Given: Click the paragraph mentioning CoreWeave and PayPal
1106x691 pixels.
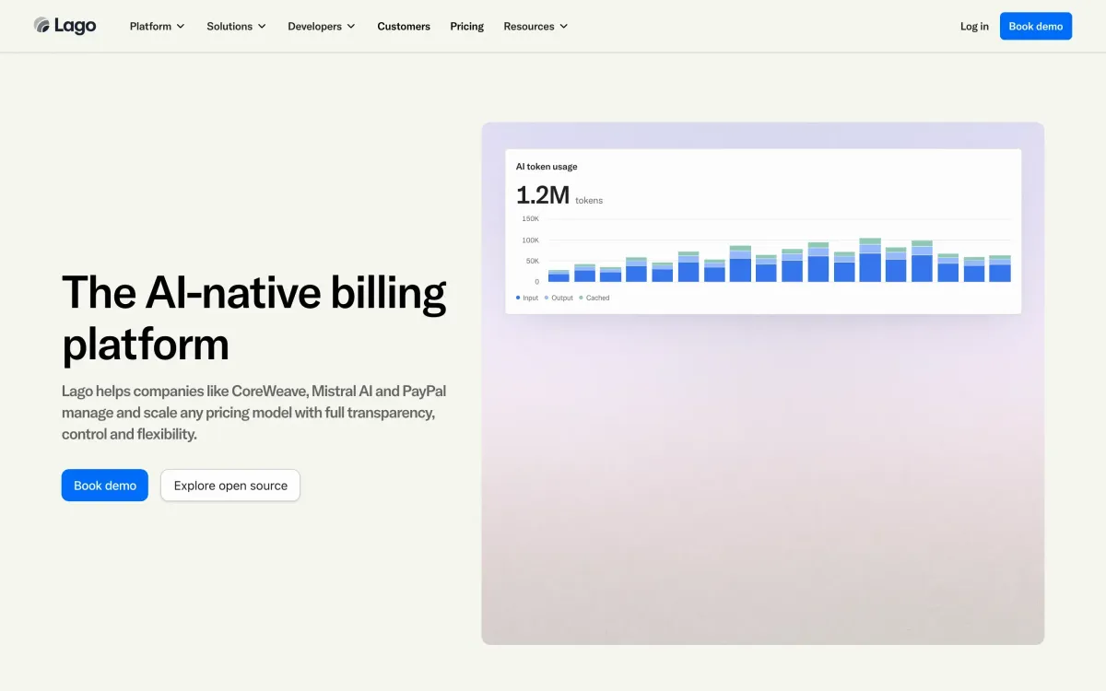Looking at the screenshot, I should coord(254,413).
